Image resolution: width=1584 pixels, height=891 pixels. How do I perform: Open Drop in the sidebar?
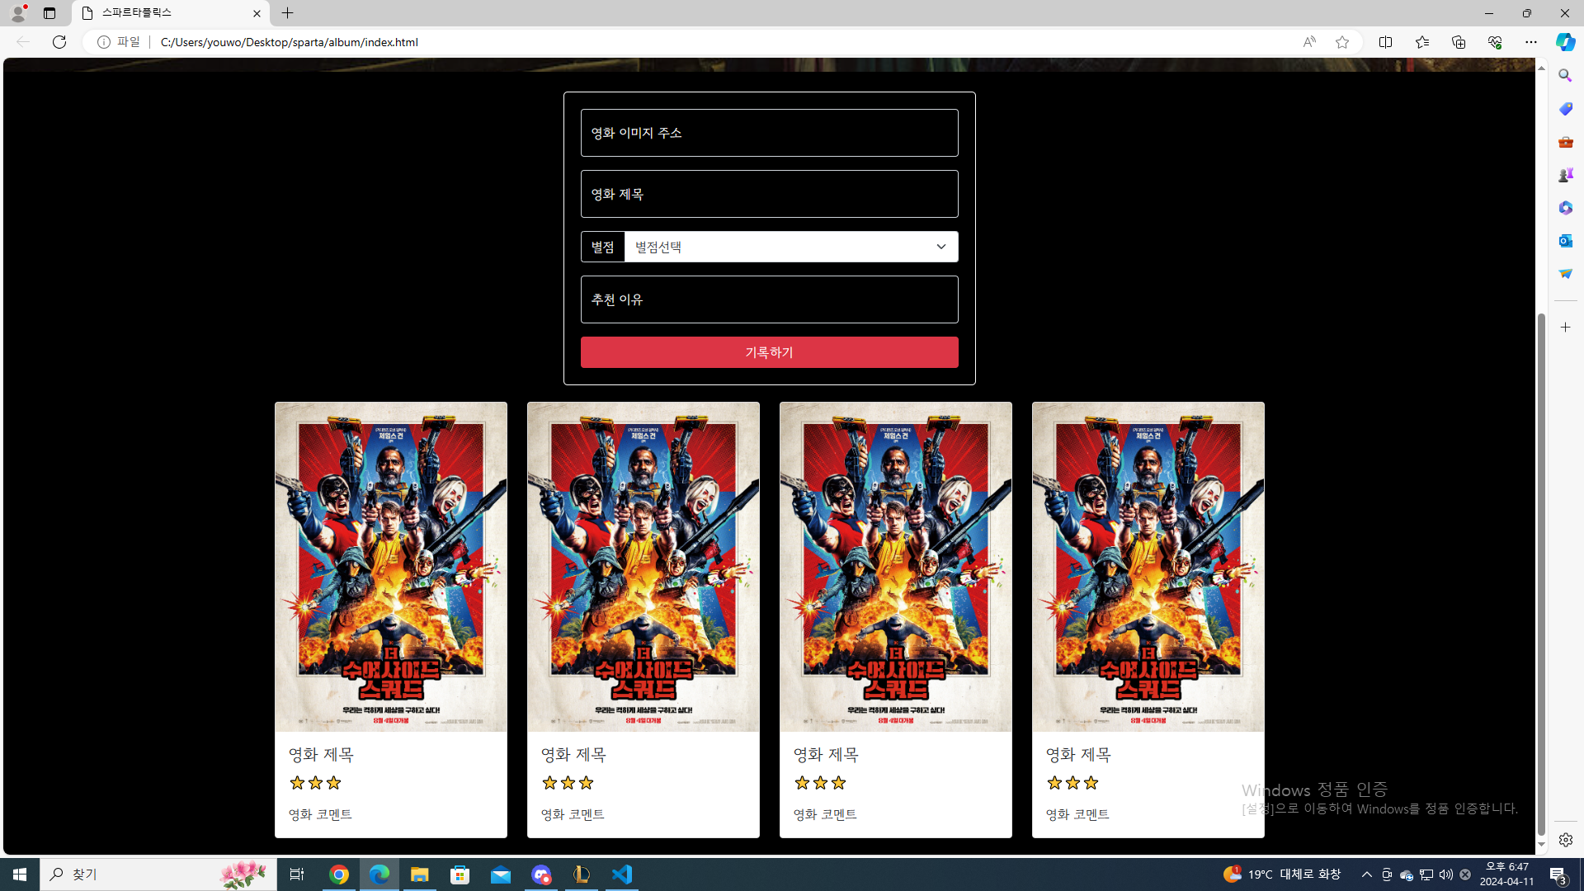tap(1565, 274)
